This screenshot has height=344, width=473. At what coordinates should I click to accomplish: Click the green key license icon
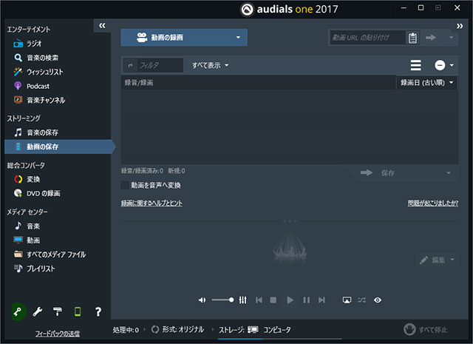click(18, 311)
